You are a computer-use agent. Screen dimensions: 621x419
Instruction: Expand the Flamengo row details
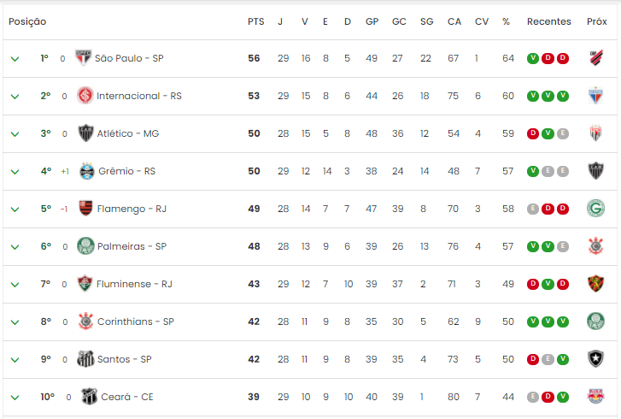click(15, 209)
